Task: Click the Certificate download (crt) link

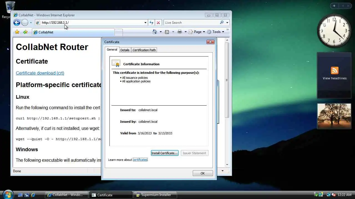Action: click(40, 73)
